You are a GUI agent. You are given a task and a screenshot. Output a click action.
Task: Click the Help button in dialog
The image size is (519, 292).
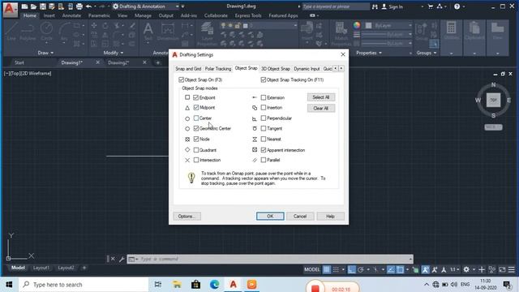pyautogui.click(x=330, y=217)
